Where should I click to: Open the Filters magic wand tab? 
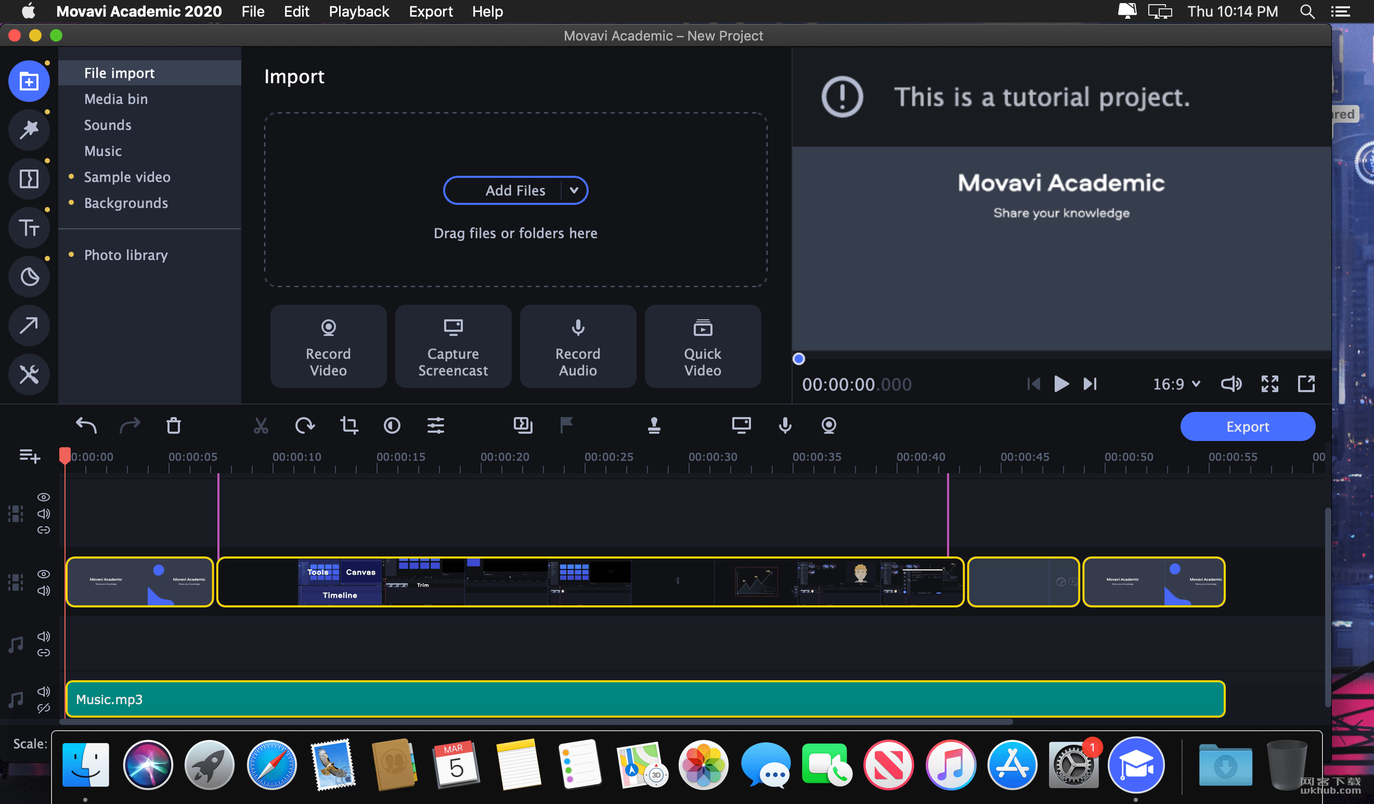[x=29, y=129]
